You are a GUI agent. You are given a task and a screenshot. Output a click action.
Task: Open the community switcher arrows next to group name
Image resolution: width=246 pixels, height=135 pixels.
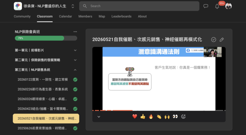pos(73,6)
